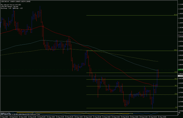Click the USDCAD Spread info line

click(10, 6)
